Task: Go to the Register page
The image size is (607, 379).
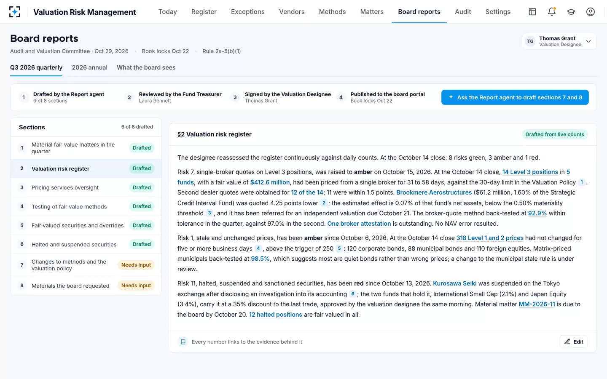Action: tap(204, 12)
